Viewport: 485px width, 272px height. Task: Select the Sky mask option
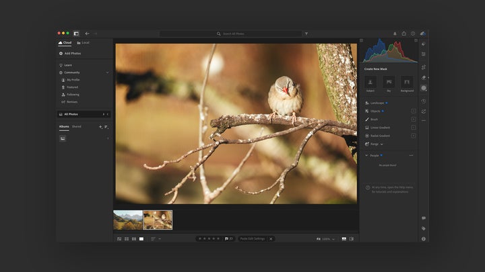tap(388, 83)
